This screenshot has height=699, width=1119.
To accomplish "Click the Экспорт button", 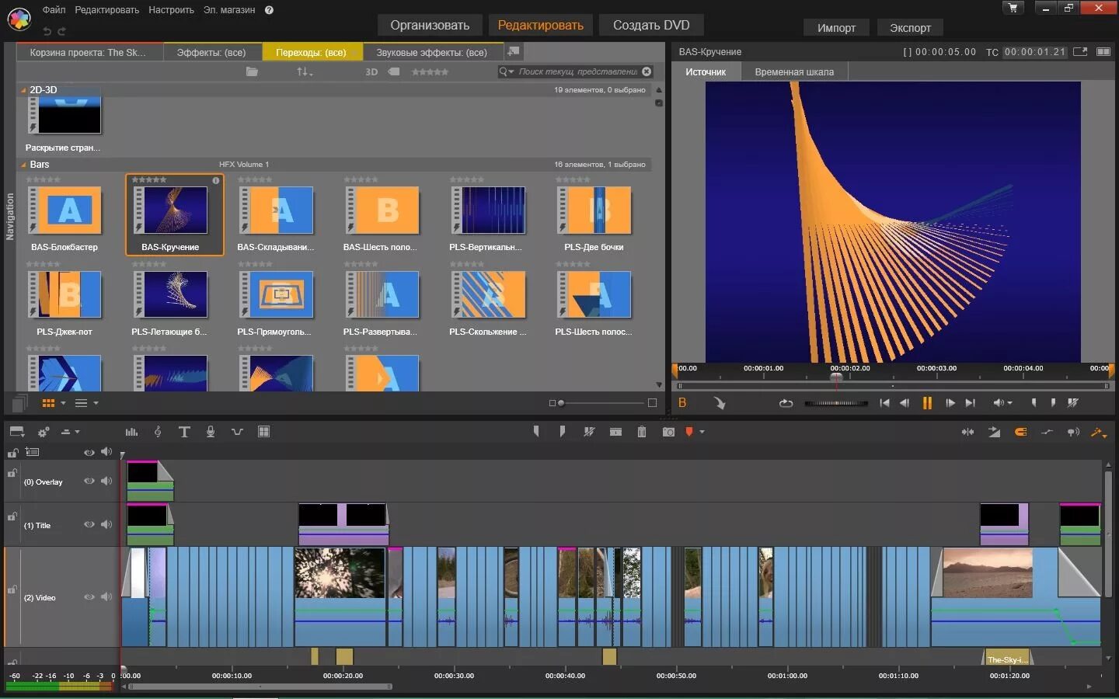I will pyautogui.click(x=910, y=27).
